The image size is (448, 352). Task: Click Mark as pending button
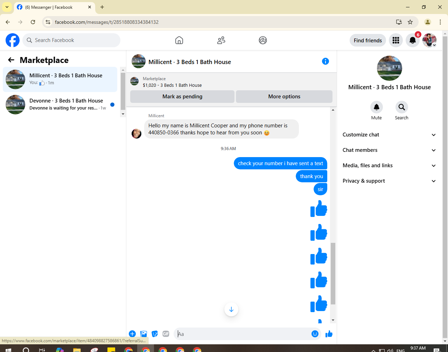click(182, 97)
